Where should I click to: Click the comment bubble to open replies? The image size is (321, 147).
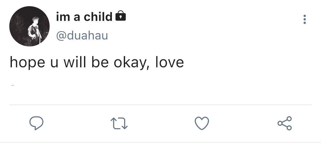[x=36, y=123]
